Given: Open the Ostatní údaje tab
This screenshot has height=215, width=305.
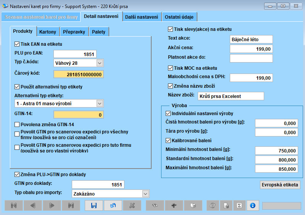Looking at the screenshot, I should tap(179, 17).
